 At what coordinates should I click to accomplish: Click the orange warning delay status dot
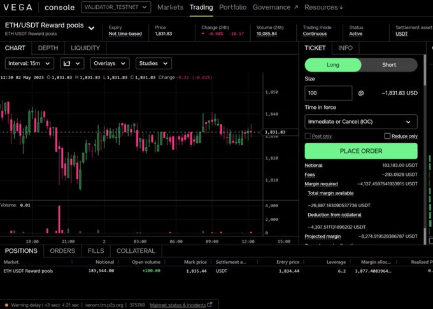6,305
